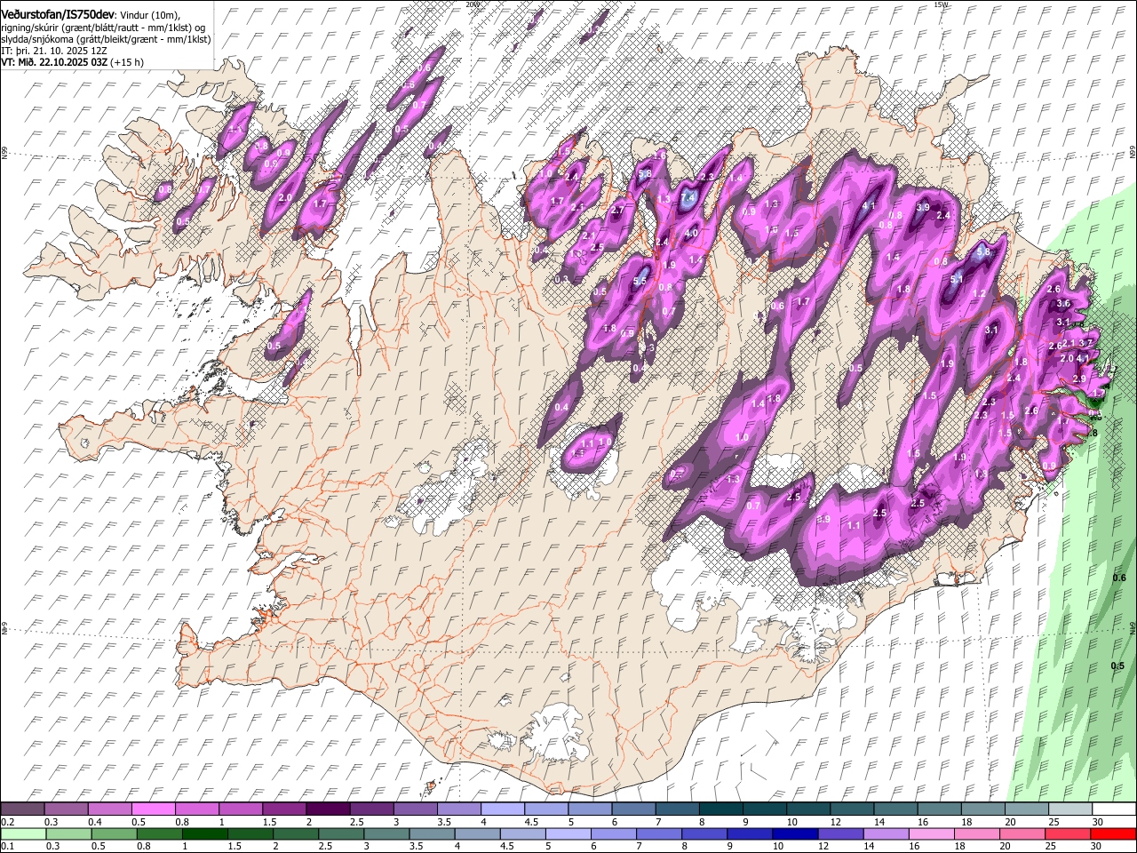1137x853 pixels.
Task: Click the lower legend swatch starting at 8
Action: click(704, 833)
